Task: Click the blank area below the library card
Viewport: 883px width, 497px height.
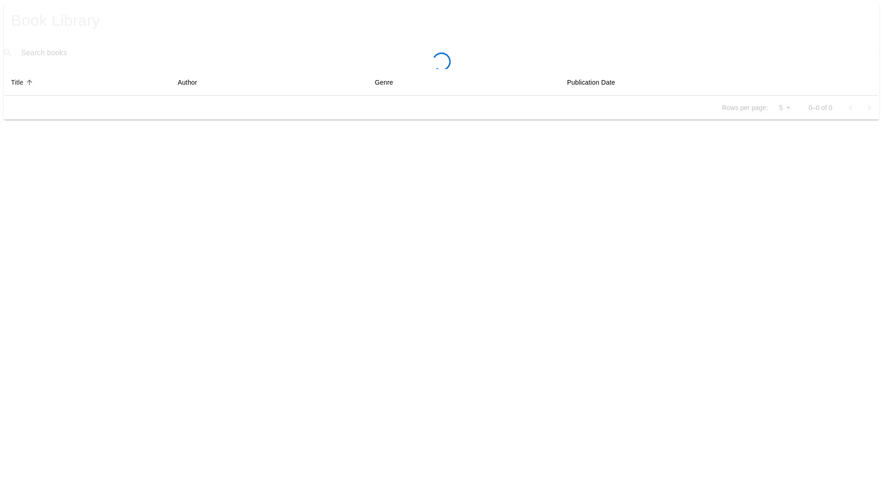Action: (441, 299)
